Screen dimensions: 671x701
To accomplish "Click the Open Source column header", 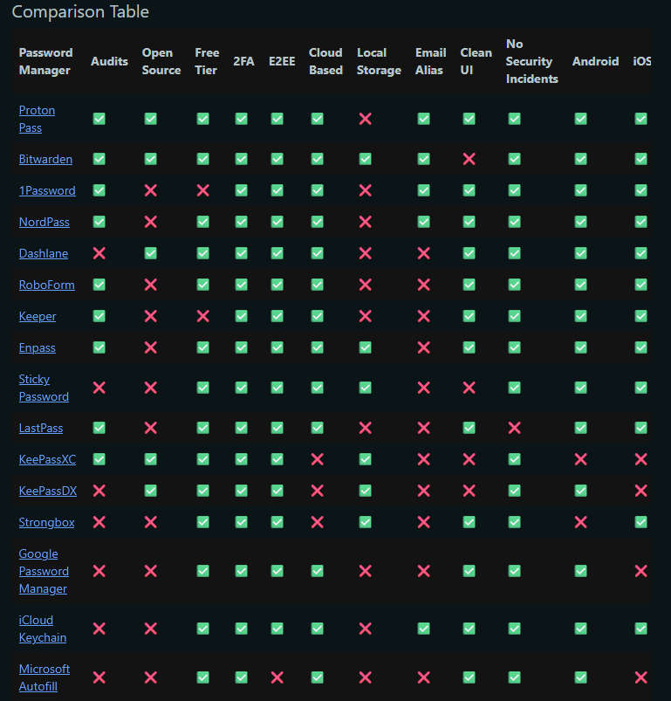I will tap(161, 61).
